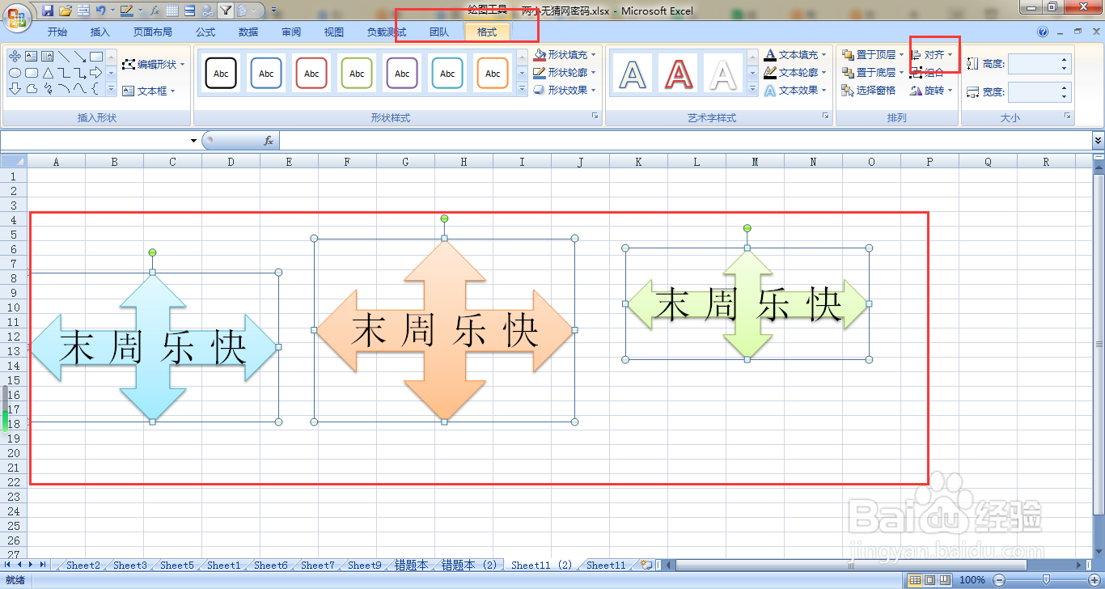Switch to the 开始 (Home) ribbon tab
The image size is (1105, 589).
pyautogui.click(x=57, y=32)
